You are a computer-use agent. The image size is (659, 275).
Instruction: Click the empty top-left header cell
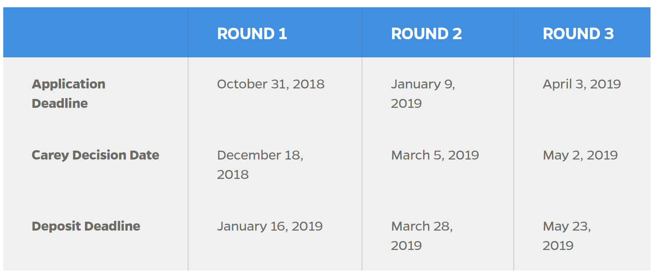click(95, 32)
